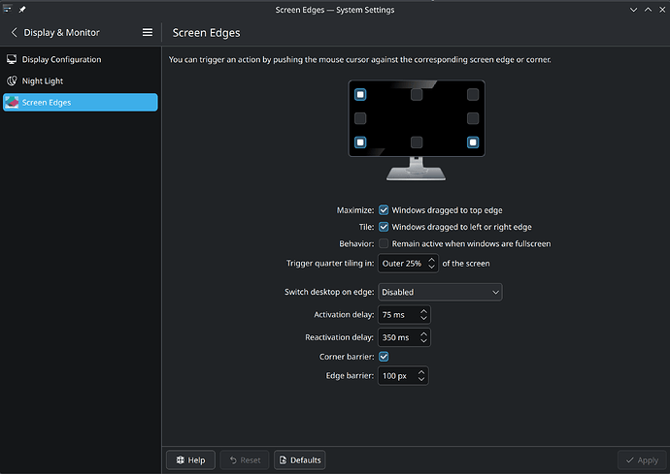Enable remain active when windows are fullscreen
Image resolution: width=670 pixels, height=474 pixels.
[x=384, y=243]
